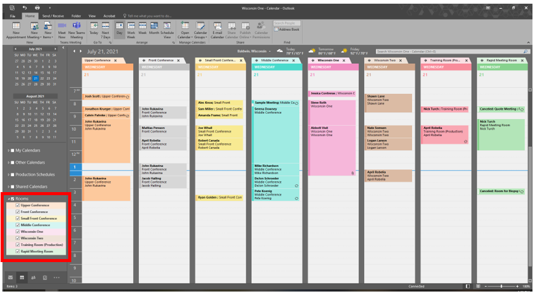
Task: Create a New Teams Meeting
Action: click(77, 30)
